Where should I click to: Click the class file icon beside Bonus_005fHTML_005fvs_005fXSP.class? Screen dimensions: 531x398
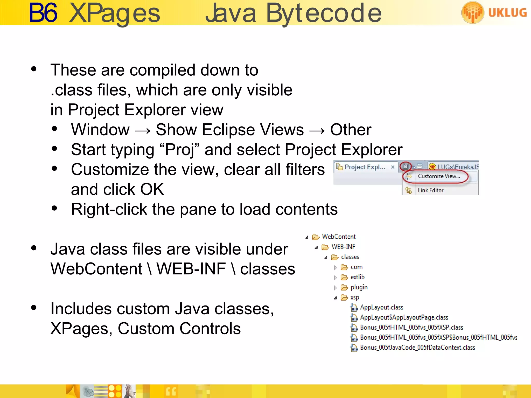354,328
